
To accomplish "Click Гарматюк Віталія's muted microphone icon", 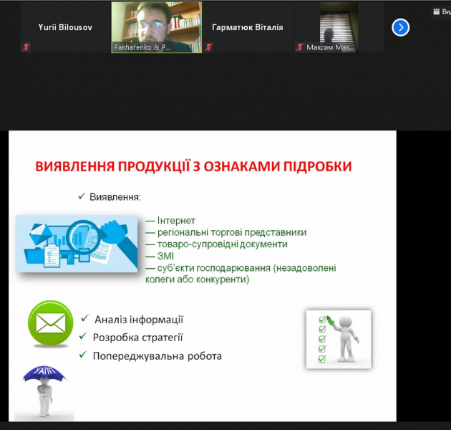I will pyautogui.click(x=209, y=47).
